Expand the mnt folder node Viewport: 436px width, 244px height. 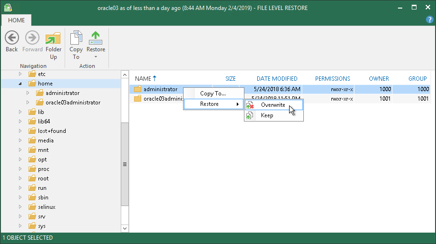pos(20,150)
